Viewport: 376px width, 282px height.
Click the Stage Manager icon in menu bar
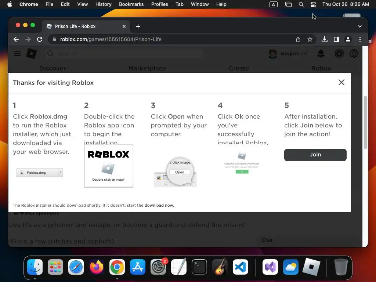(288, 4)
